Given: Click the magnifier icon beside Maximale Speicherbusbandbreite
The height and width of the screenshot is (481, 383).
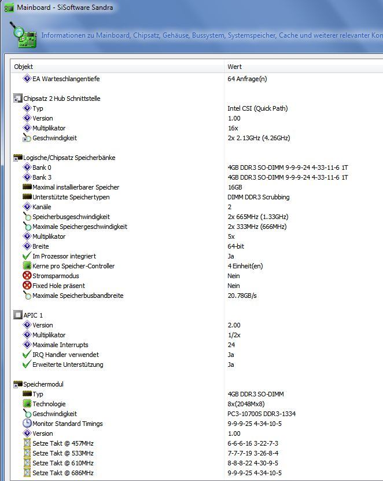Looking at the screenshot, I should (x=27, y=296).
